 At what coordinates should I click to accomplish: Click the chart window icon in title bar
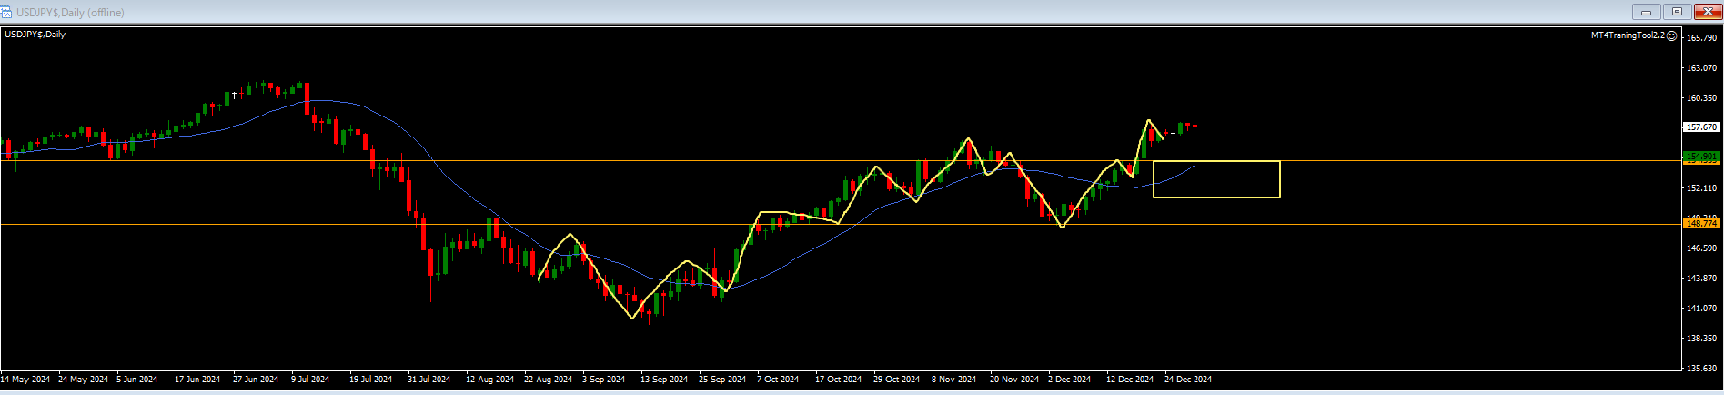7,12
